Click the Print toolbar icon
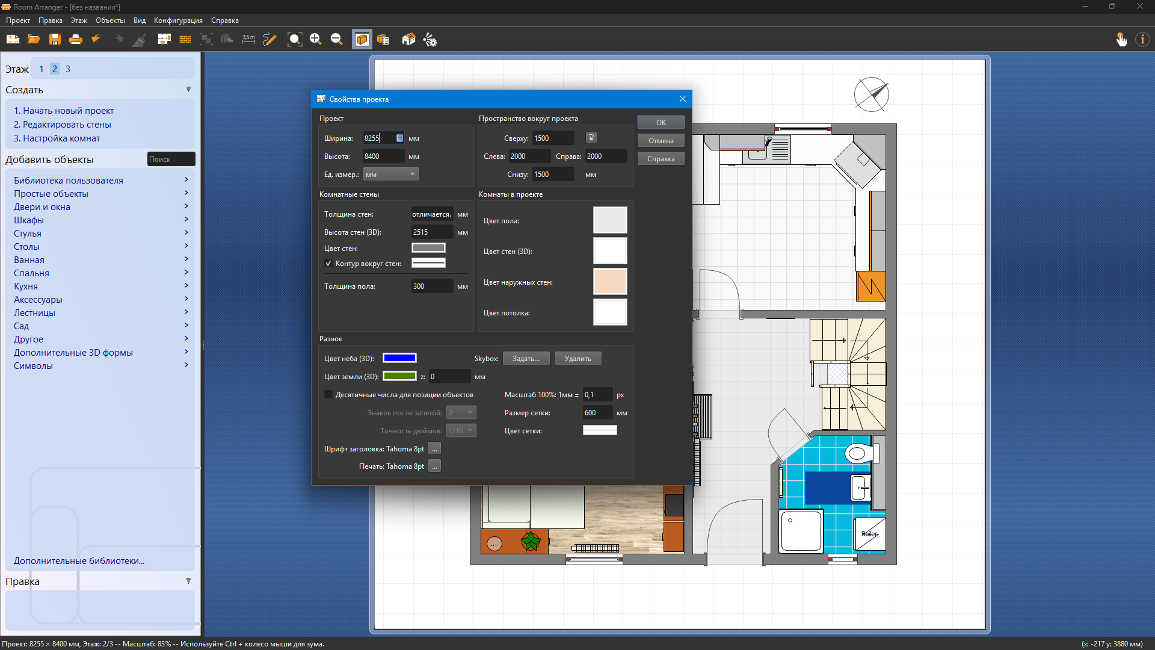 click(x=76, y=40)
